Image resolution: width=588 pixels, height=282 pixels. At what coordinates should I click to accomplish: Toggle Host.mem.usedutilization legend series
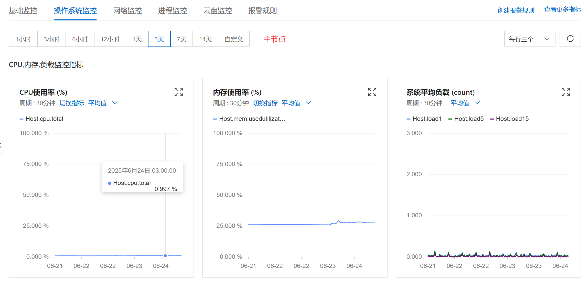(249, 119)
